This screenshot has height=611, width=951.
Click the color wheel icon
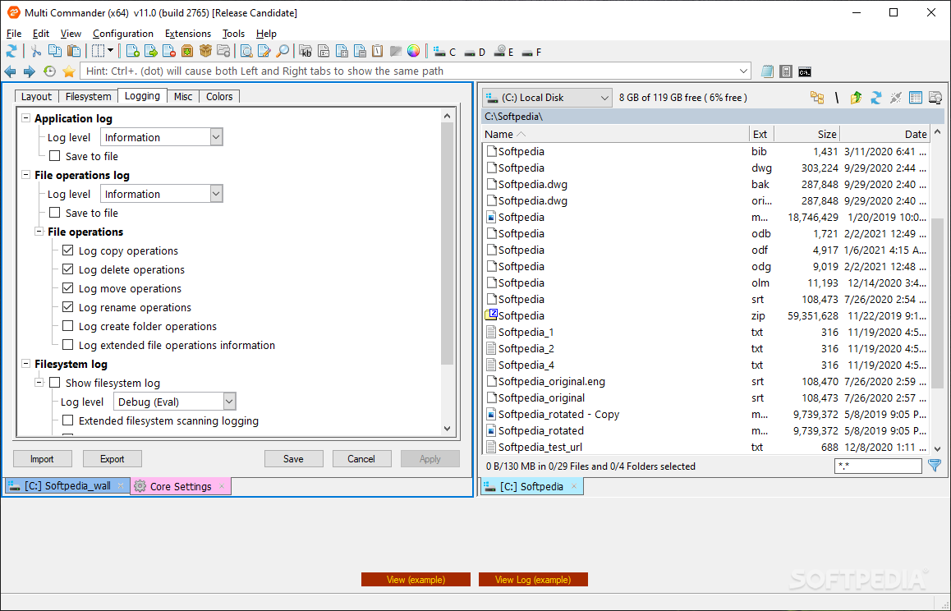pos(414,52)
